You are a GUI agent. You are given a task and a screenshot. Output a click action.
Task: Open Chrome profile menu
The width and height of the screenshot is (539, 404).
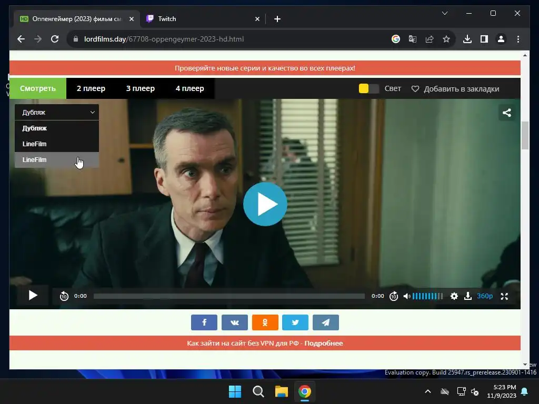tap(501, 39)
